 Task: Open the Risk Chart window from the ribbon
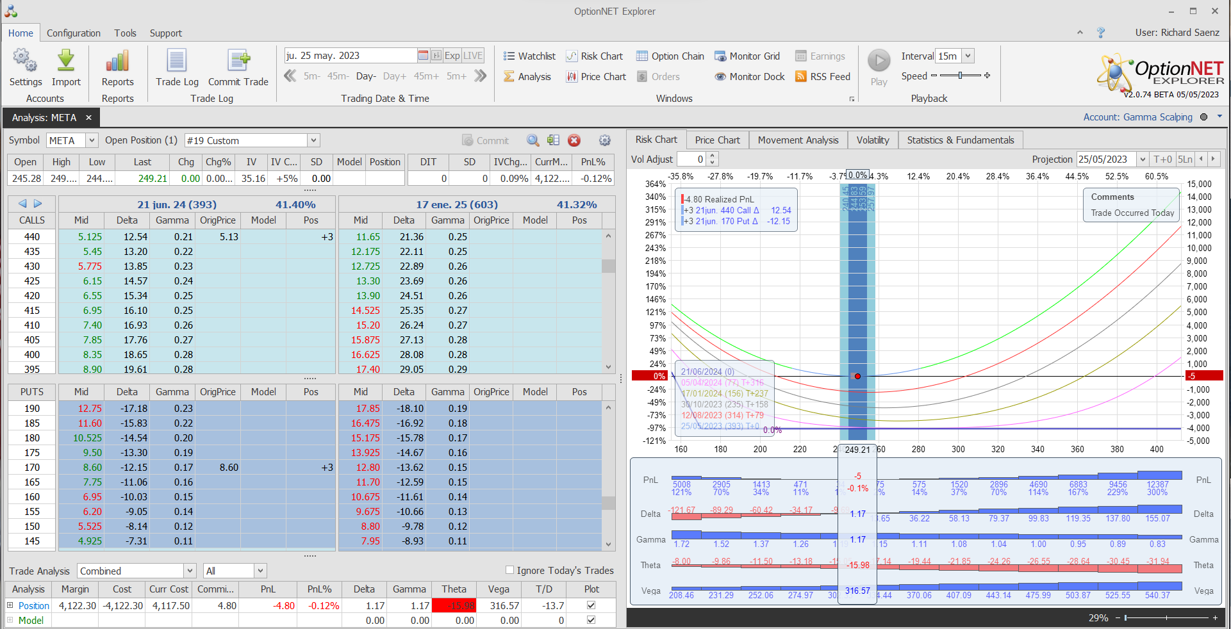click(594, 56)
